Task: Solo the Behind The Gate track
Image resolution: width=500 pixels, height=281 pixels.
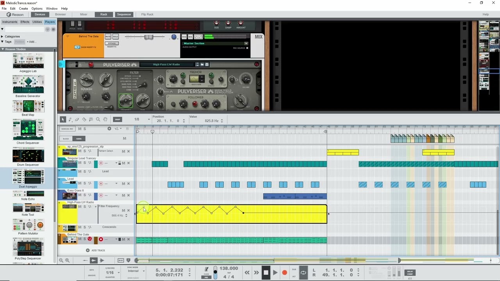Action: click(84, 239)
